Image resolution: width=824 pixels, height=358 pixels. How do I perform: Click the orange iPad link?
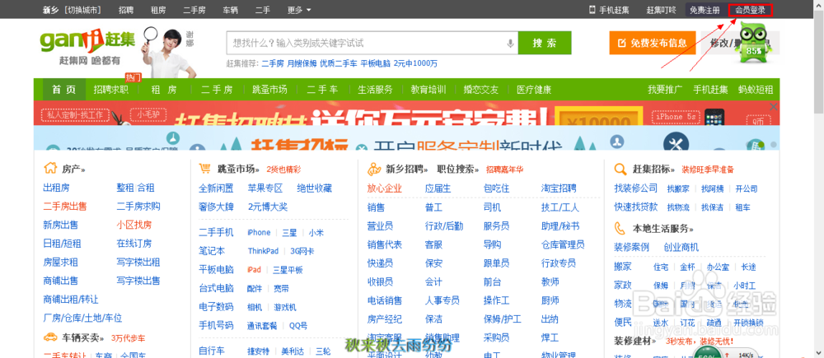254,270
